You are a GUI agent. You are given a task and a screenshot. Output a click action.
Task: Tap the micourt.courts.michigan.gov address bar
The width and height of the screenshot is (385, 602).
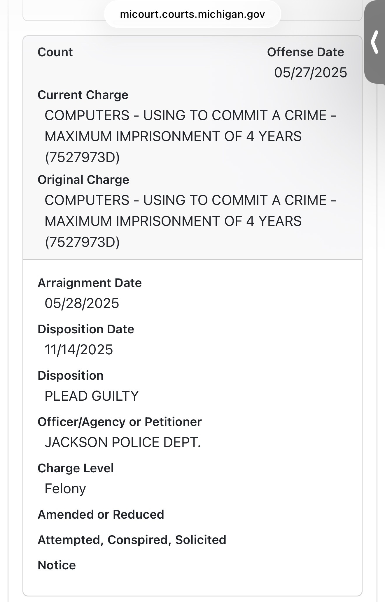point(192,14)
